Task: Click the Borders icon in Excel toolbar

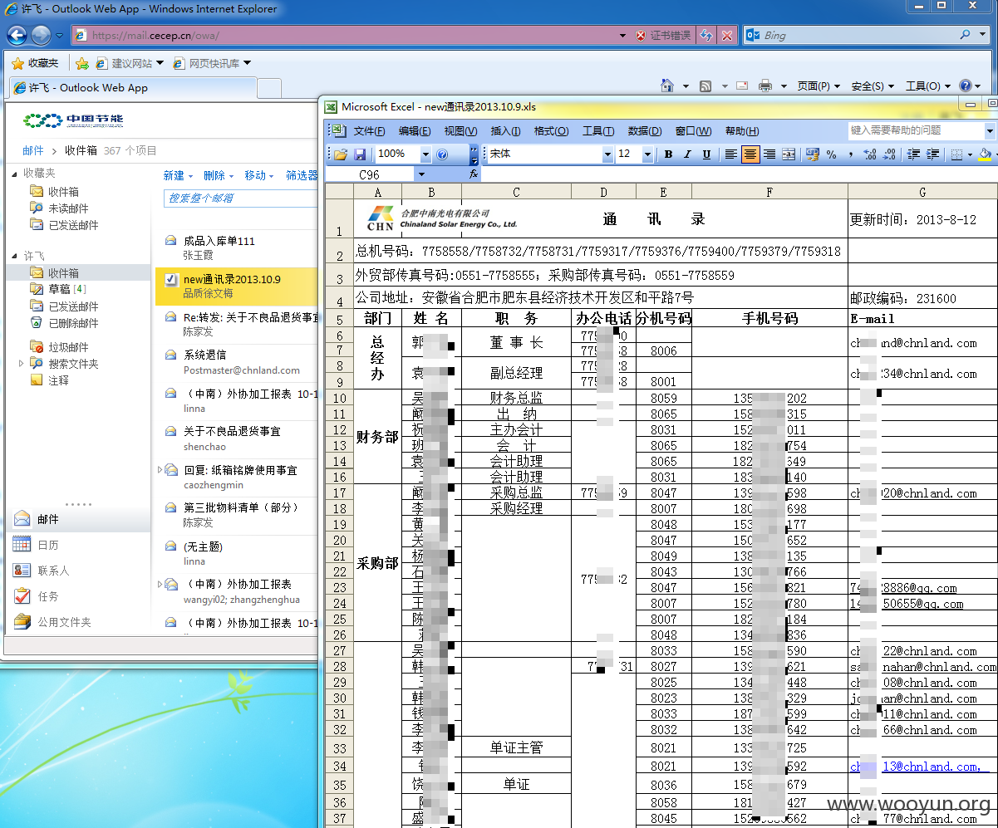Action: pyautogui.click(x=956, y=154)
